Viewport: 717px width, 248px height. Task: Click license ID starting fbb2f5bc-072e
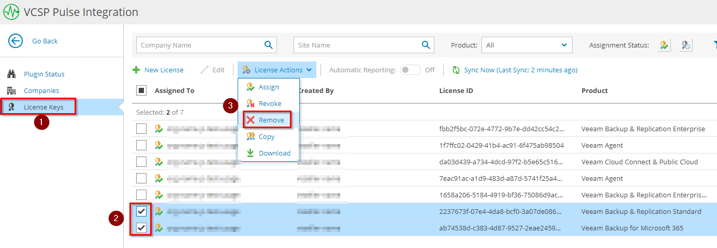click(502, 129)
